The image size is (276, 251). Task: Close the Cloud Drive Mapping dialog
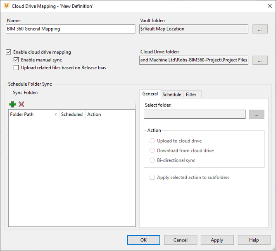point(269,6)
